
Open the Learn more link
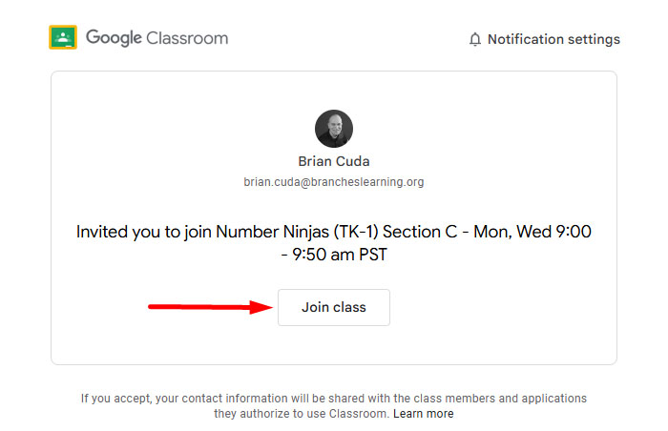(x=424, y=414)
